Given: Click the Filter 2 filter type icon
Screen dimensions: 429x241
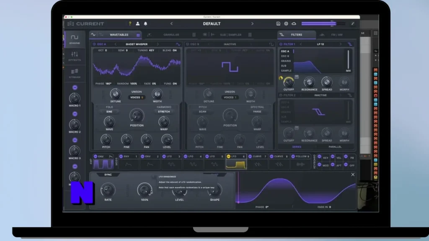Looking at the screenshot, I should (x=350, y=95).
